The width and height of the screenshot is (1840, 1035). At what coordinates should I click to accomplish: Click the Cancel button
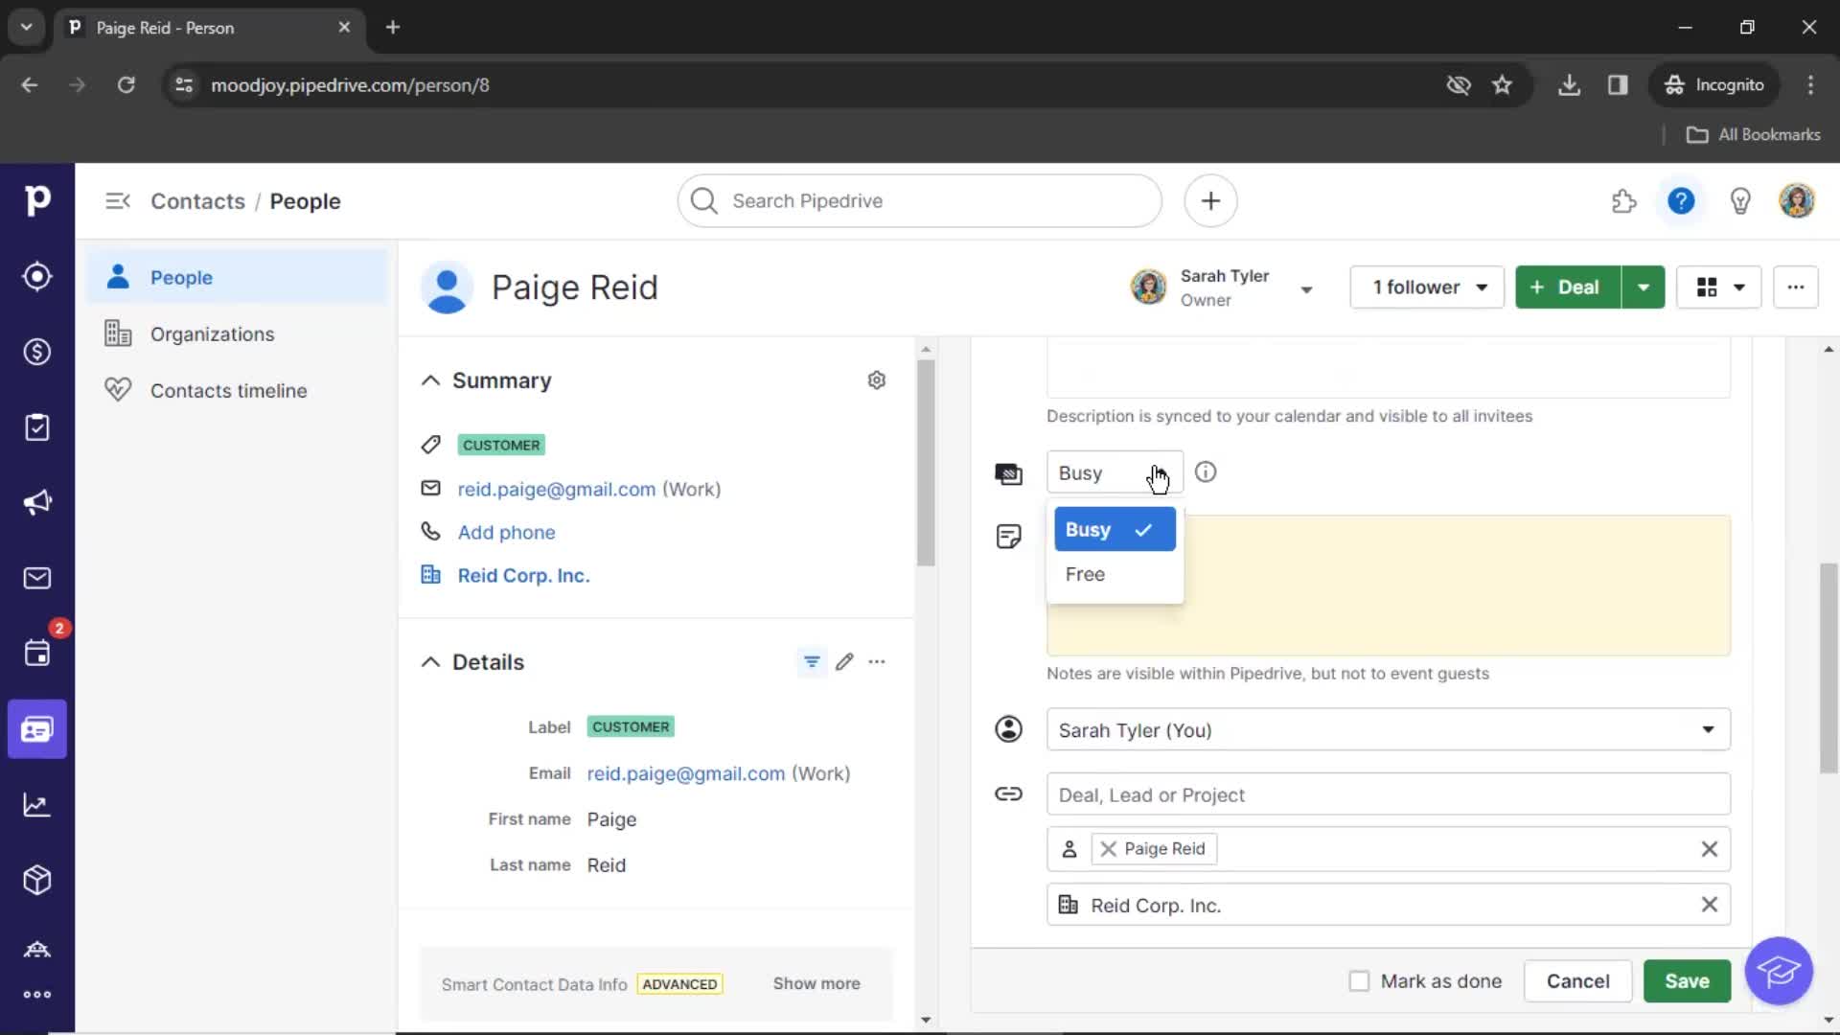click(1577, 981)
